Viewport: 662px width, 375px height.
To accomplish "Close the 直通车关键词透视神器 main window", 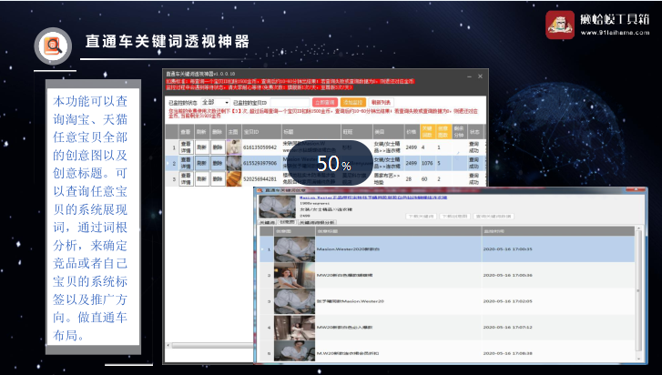I will pos(480,76).
